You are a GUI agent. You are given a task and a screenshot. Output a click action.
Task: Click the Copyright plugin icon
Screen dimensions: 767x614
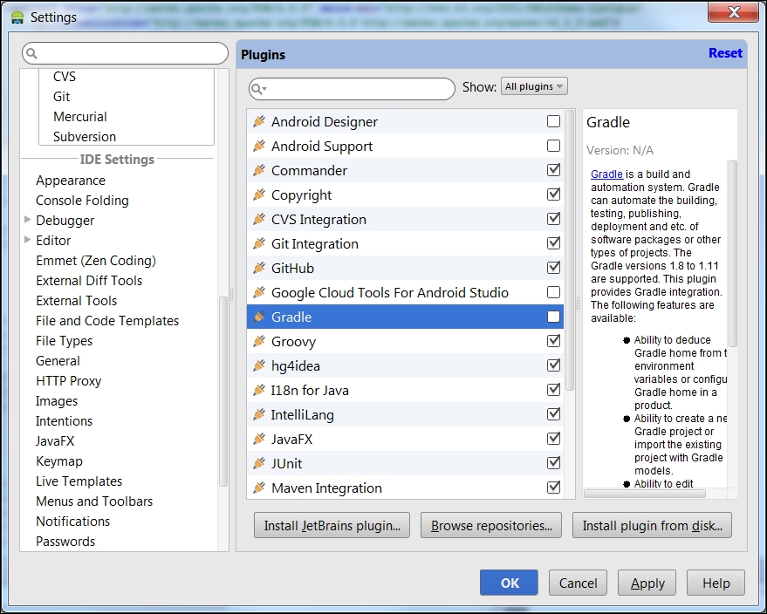pos(259,194)
